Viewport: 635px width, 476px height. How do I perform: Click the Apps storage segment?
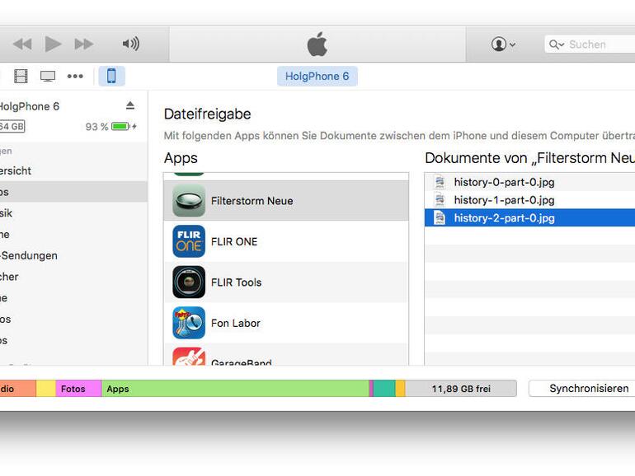click(235, 389)
